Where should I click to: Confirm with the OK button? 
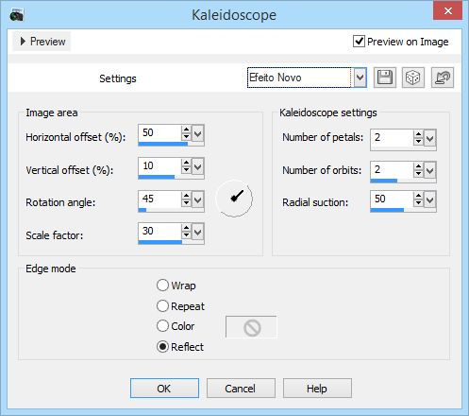click(x=164, y=389)
